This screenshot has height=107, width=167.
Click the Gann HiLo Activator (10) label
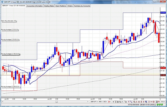click(x=9, y=21)
